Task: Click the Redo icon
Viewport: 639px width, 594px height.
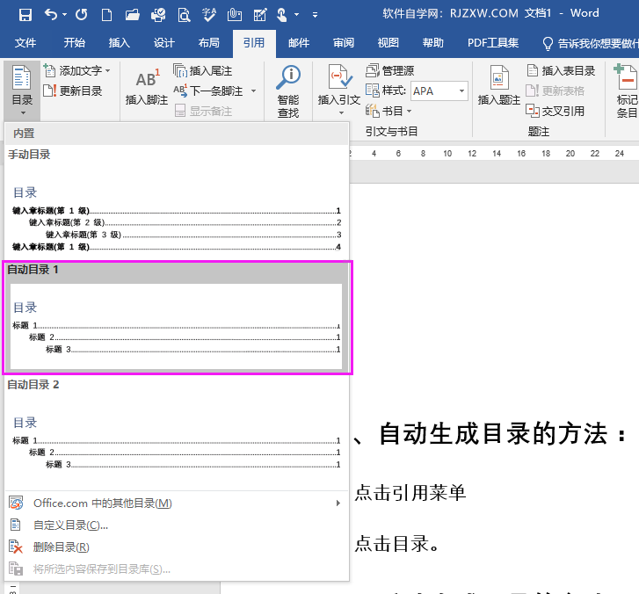Action: [82, 15]
